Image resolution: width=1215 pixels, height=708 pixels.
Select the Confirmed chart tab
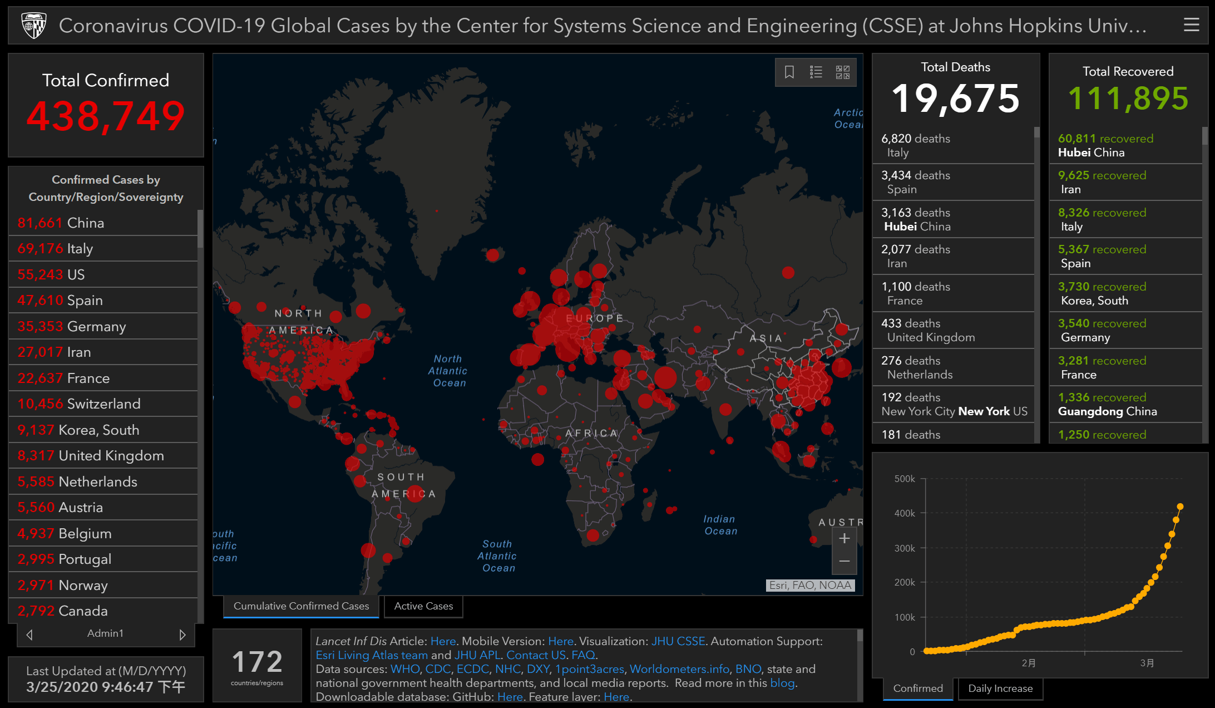(918, 689)
